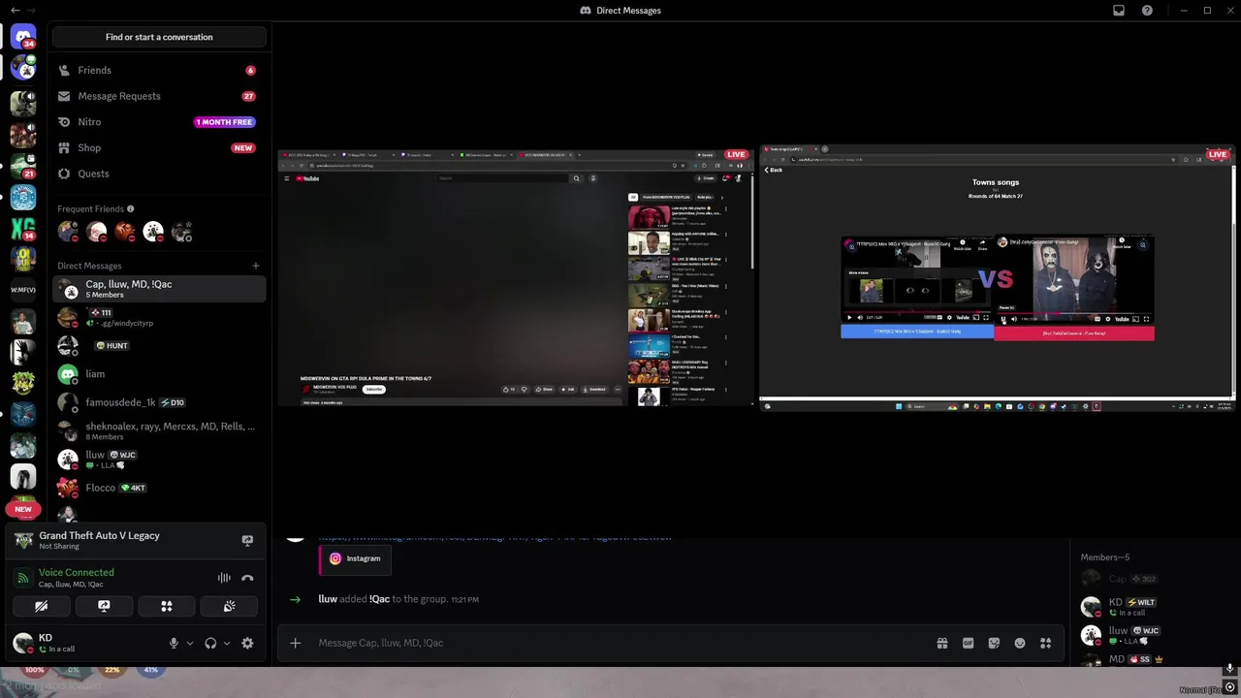Toggle camera on or off
This screenshot has width=1241, height=698.
[41, 606]
